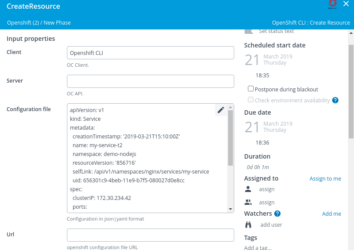Image resolution: width=354 pixels, height=250 pixels.
Task: Click the binoculars add watcher icon
Action: [248, 225]
